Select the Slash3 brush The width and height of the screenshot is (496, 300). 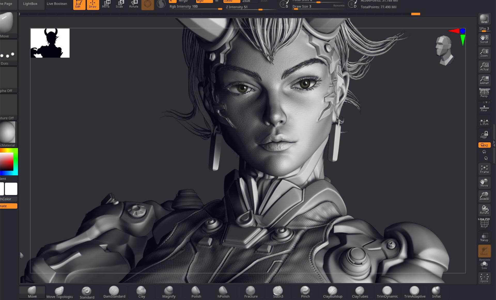pos(278,292)
